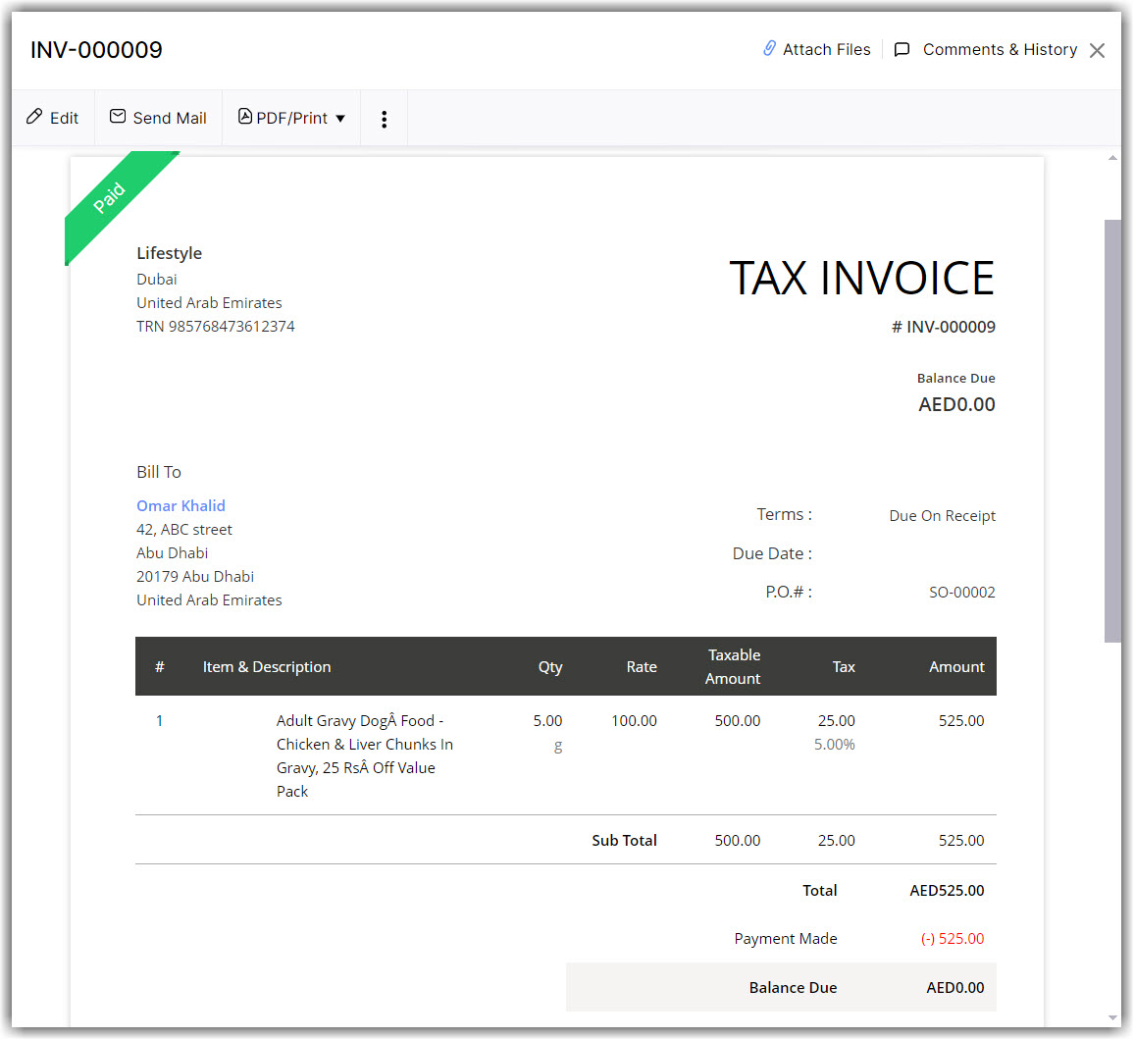Screen dimensions: 1134x1040
Task: Click the envelope icon for Send Mail
Action: click(118, 117)
